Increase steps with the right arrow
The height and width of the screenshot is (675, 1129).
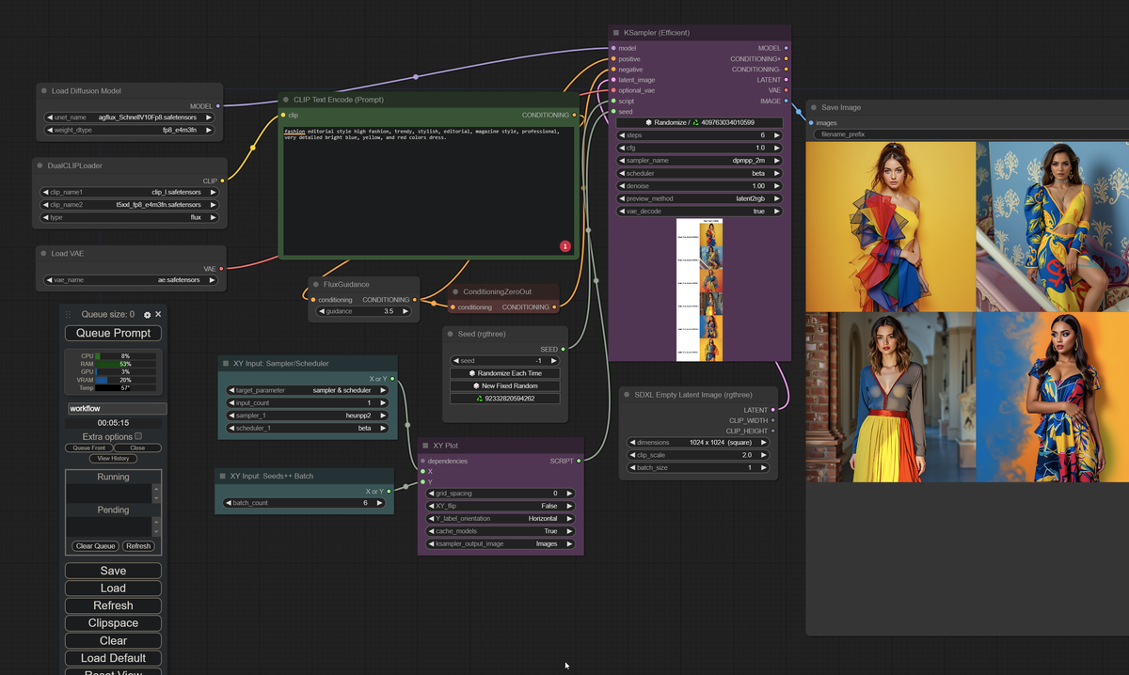[777, 135]
